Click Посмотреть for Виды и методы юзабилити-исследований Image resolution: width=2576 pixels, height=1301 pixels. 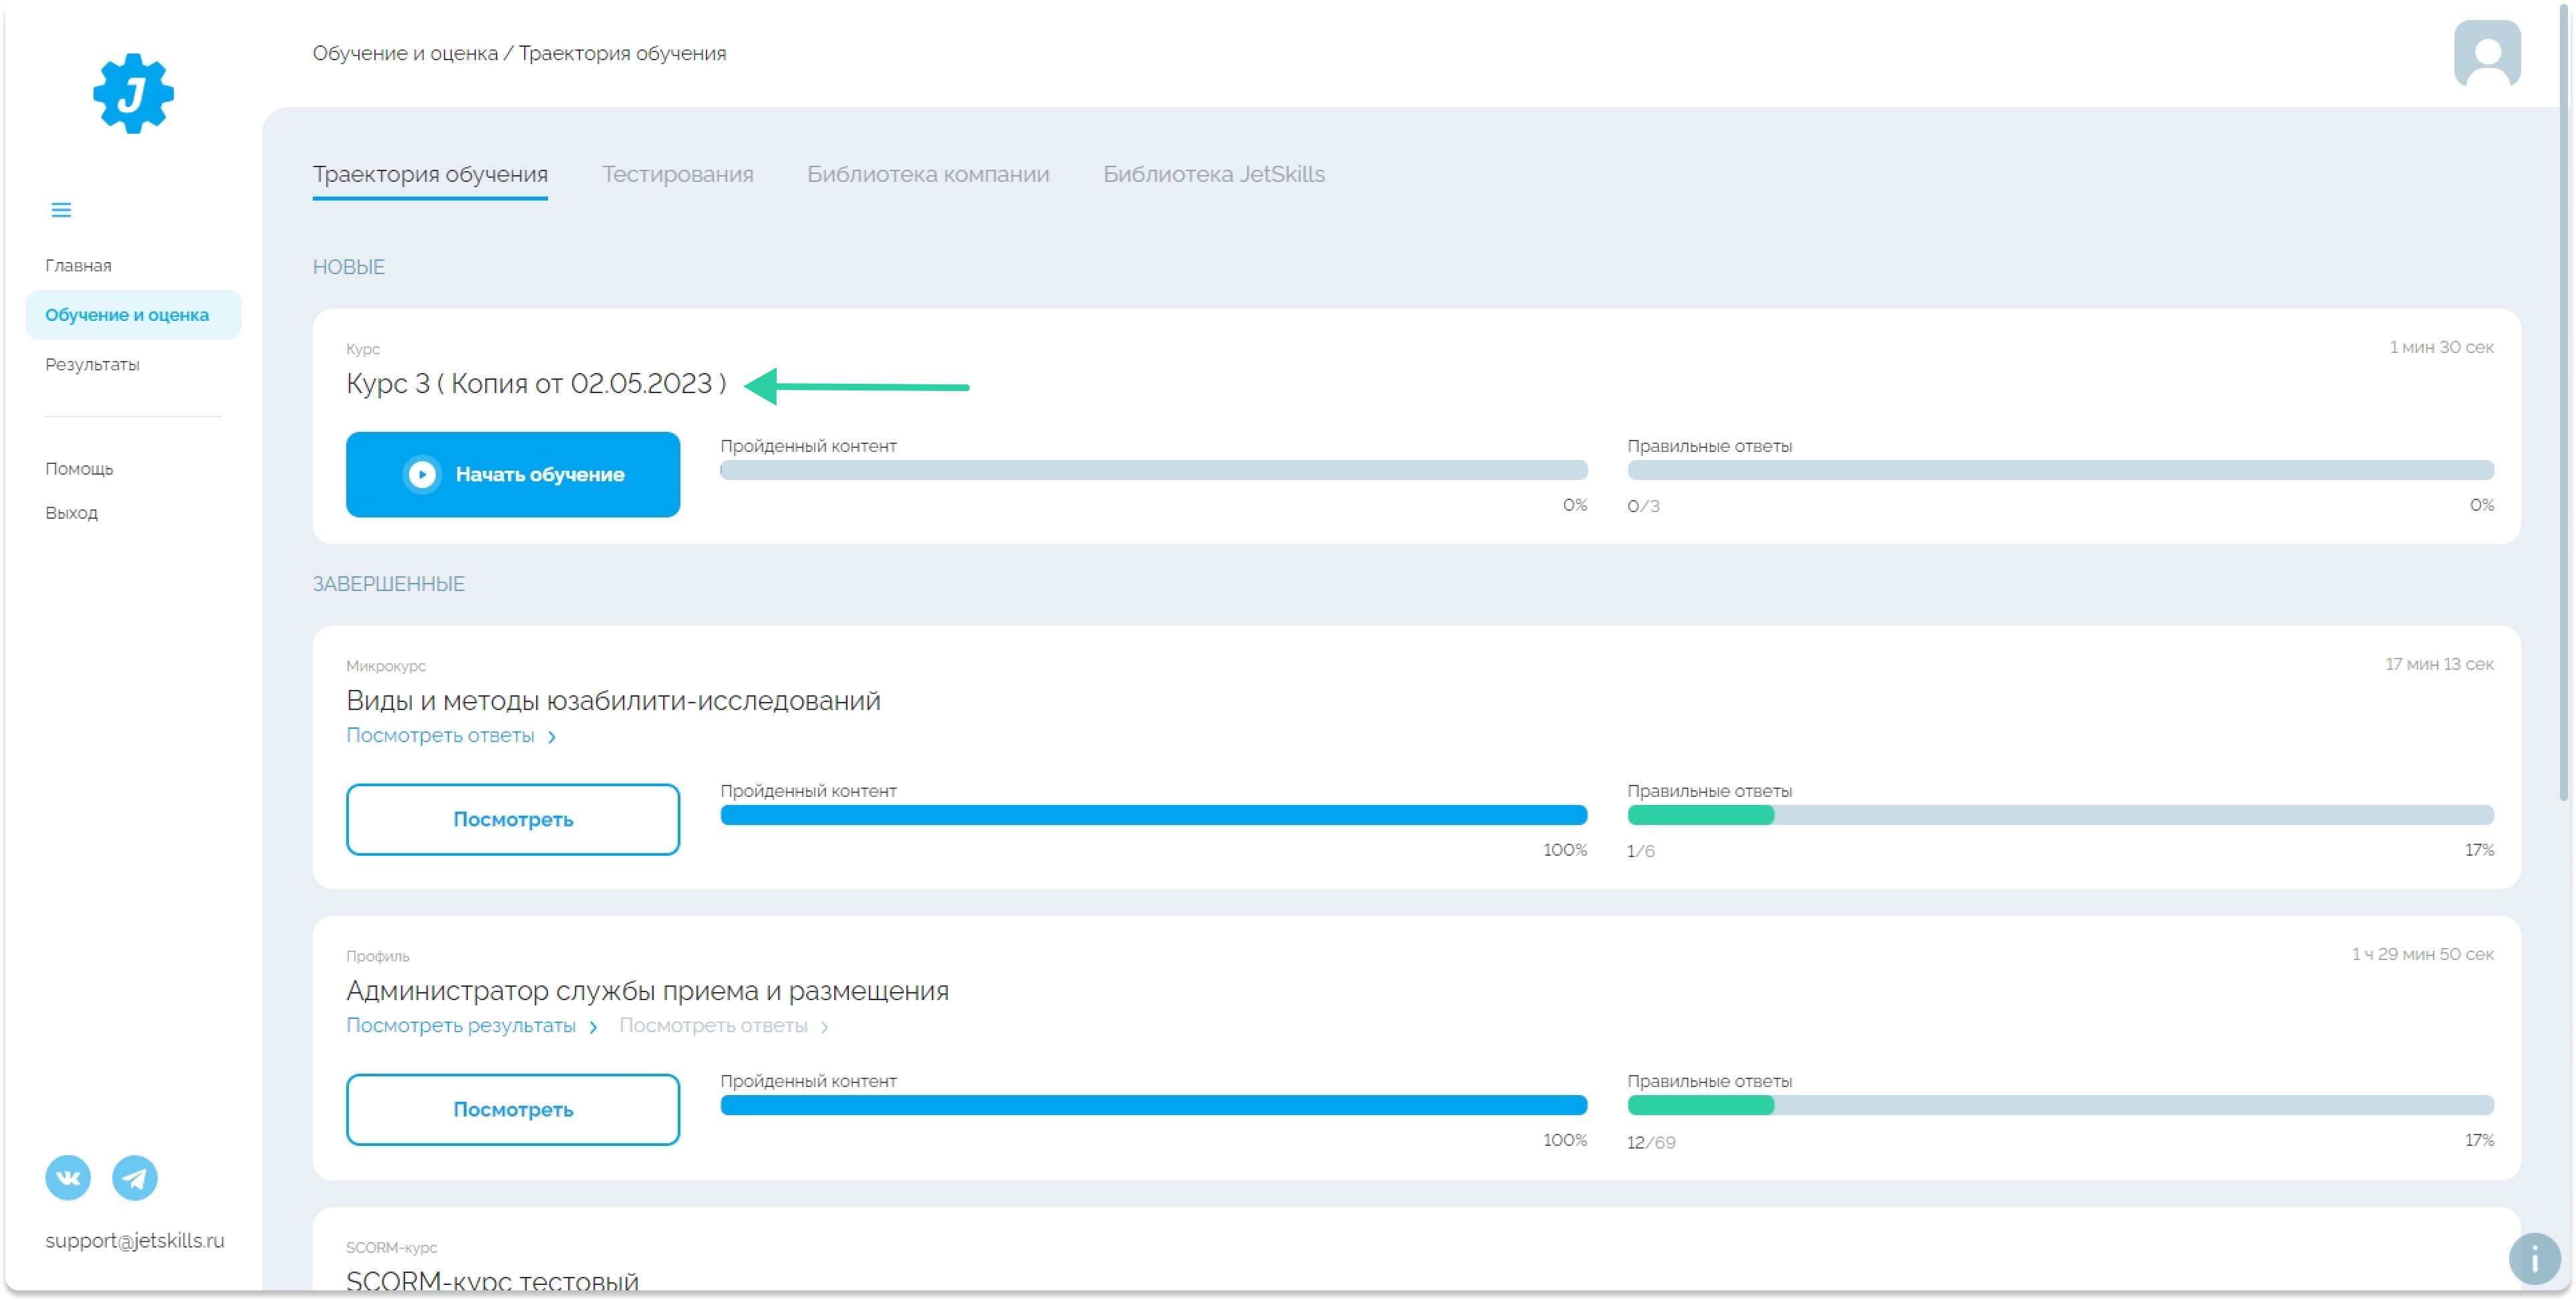513,819
